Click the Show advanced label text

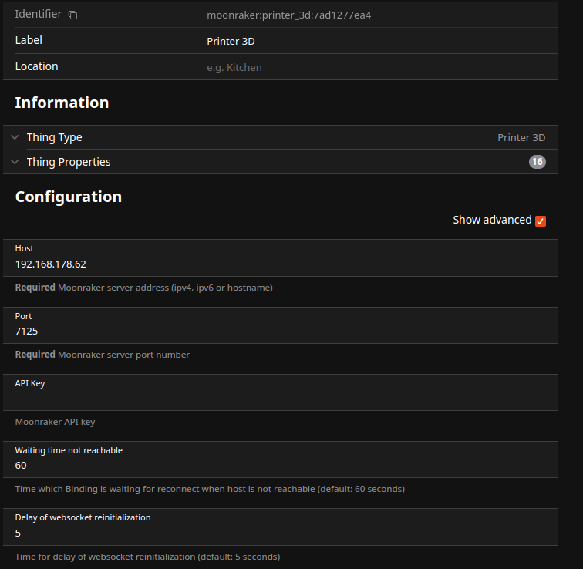click(x=491, y=220)
